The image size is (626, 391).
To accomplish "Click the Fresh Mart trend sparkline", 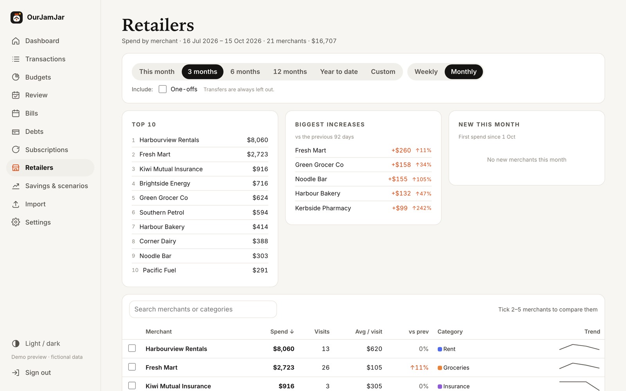I will point(579,366).
